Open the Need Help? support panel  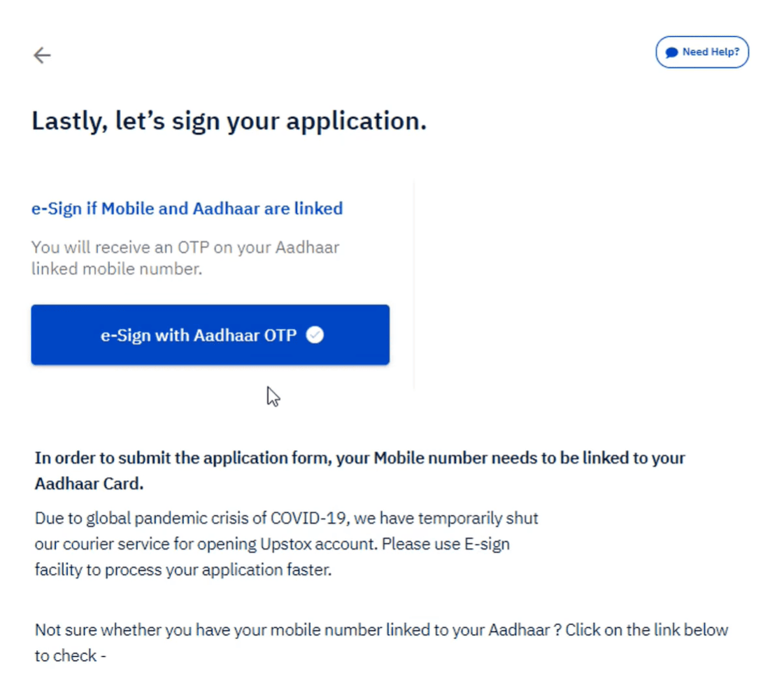tap(701, 52)
